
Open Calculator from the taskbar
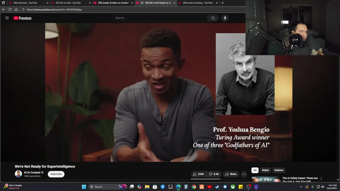coord(186,187)
